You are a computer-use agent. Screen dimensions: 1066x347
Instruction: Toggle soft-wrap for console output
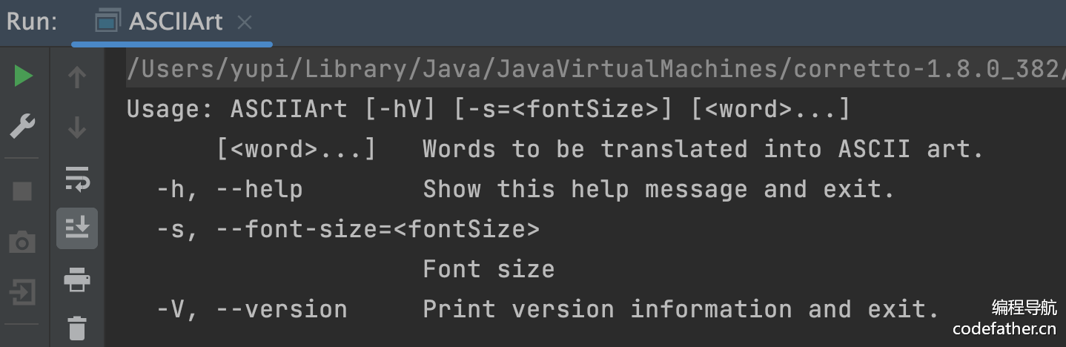click(x=77, y=178)
